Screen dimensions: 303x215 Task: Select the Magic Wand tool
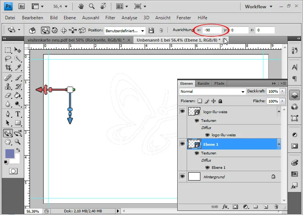pos(17,59)
